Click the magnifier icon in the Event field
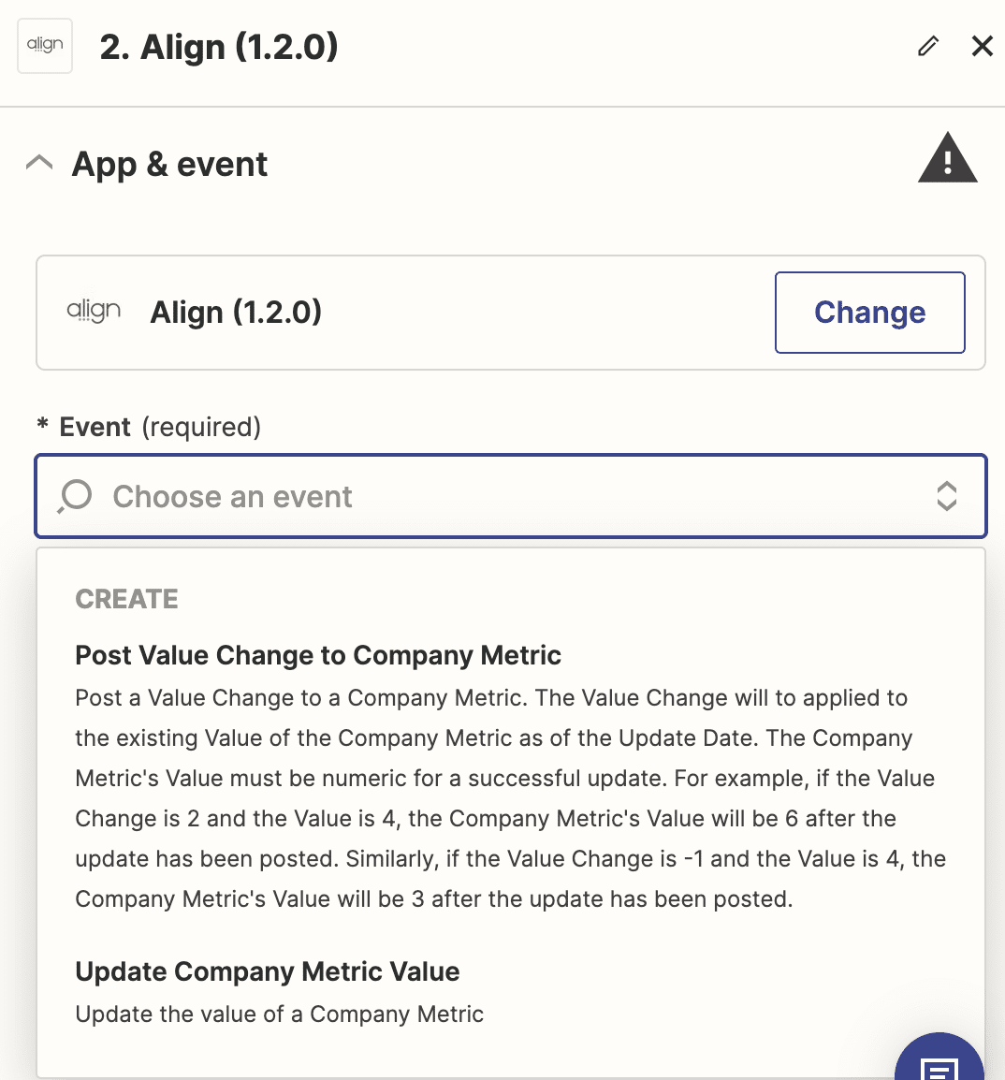 point(75,496)
